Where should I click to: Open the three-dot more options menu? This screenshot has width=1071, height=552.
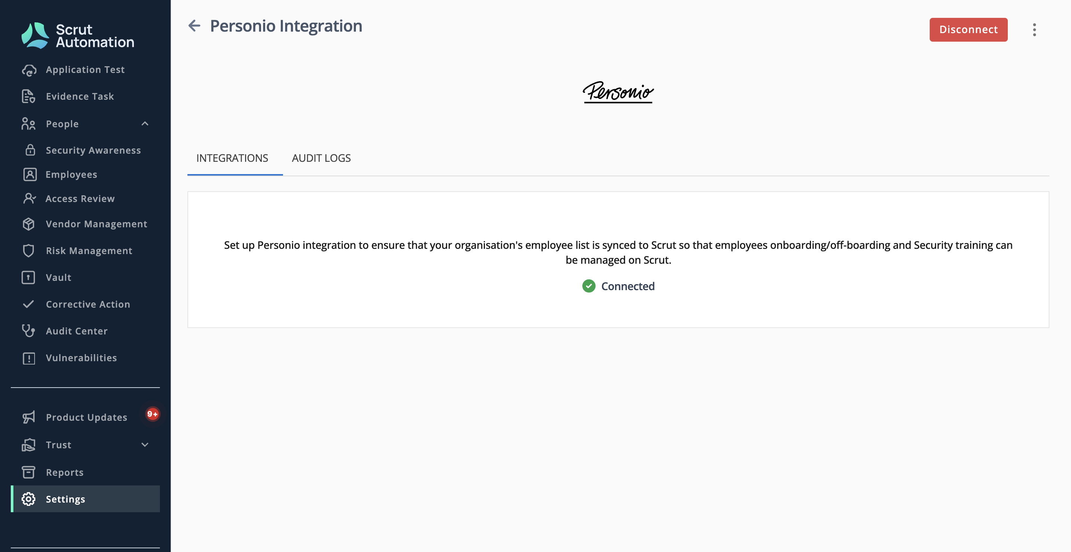coord(1034,29)
